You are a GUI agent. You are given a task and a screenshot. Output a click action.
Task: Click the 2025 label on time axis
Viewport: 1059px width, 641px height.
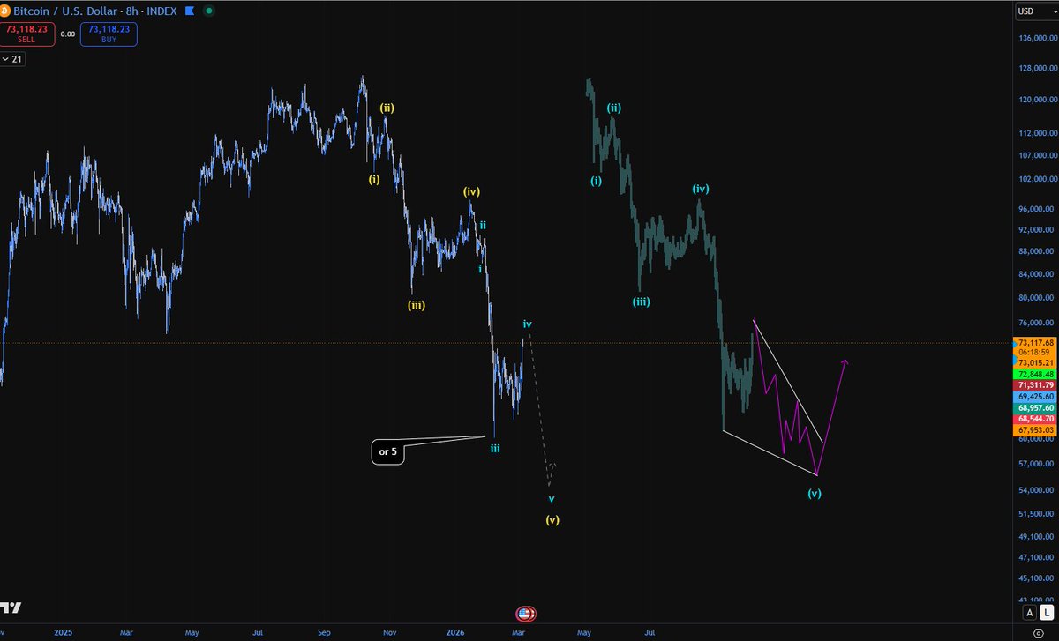click(62, 632)
